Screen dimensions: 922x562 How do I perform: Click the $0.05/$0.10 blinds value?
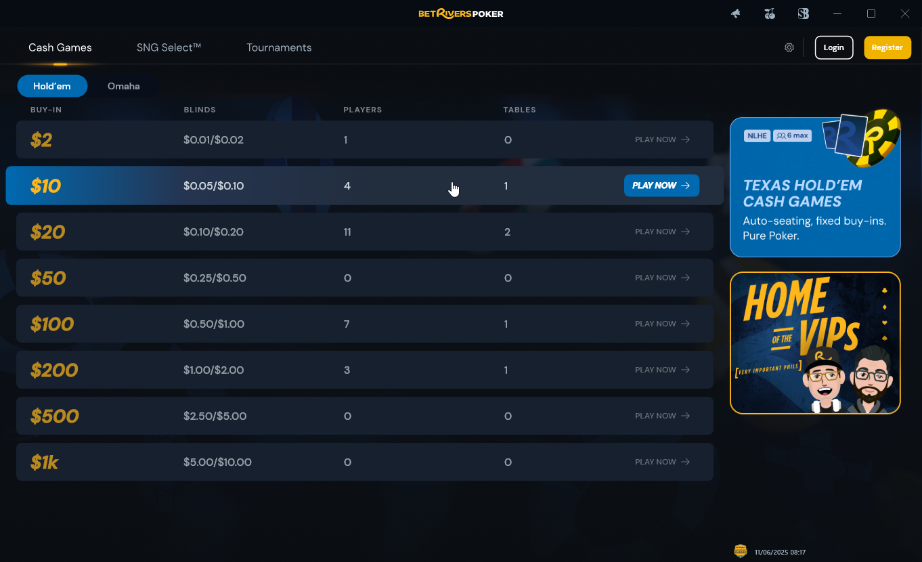(x=213, y=186)
